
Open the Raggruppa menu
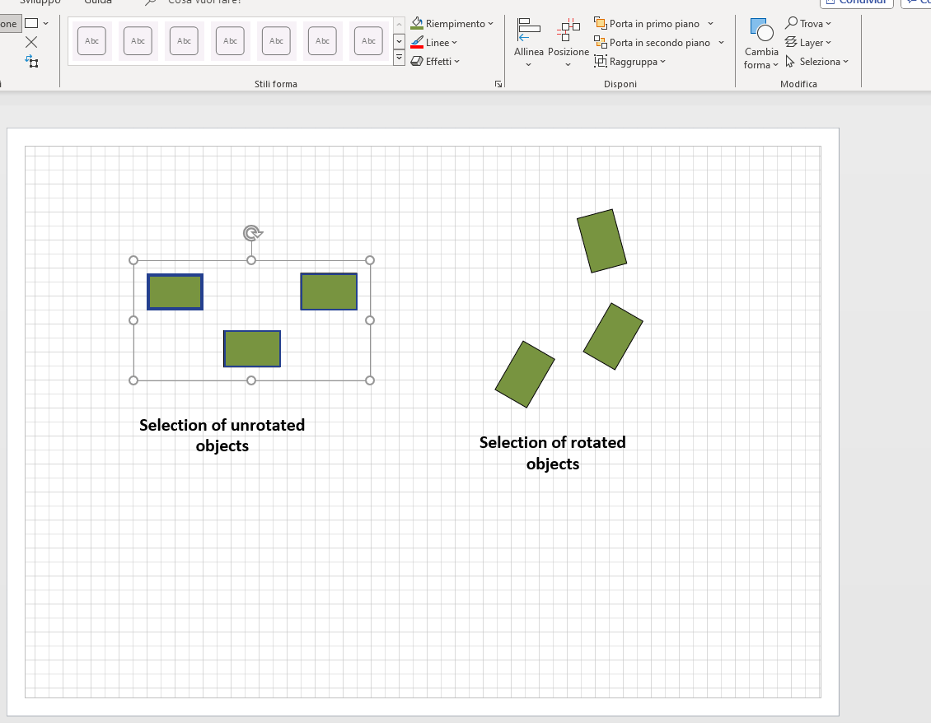[x=630, y=62]
